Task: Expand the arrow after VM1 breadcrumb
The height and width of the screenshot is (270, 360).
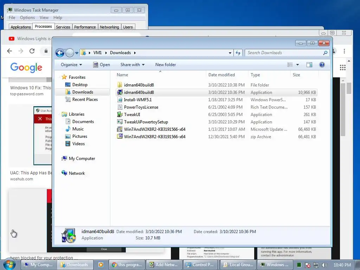Action: point(106,53)
